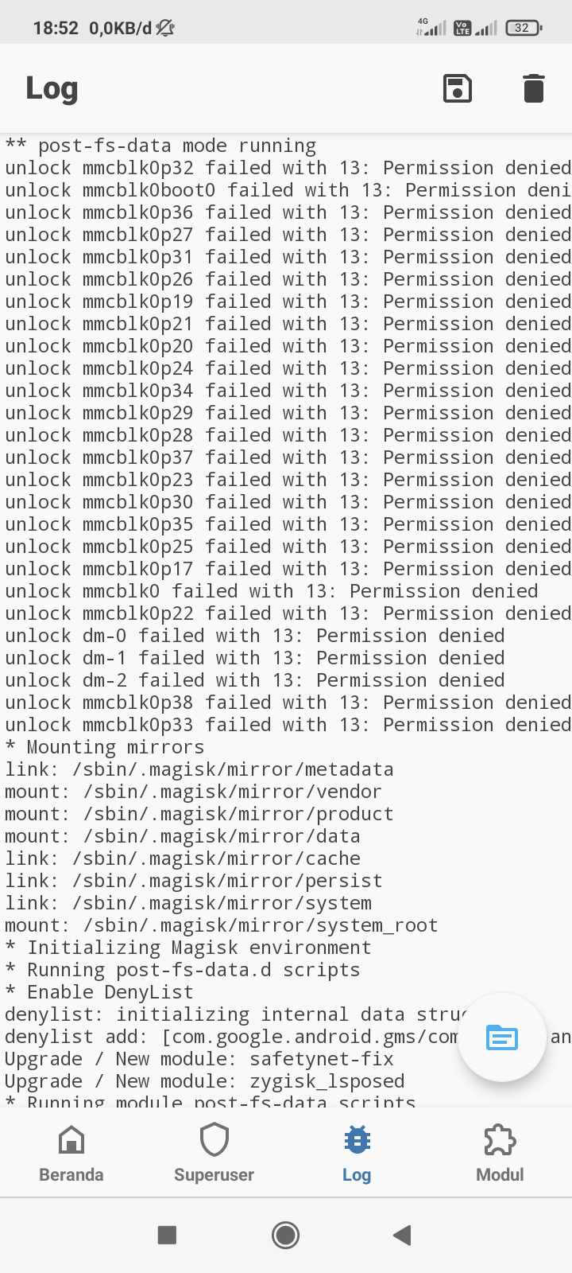Clear the log with the trash icon
The height and width of the screenshot is (1273, 572).
(533, 88)
